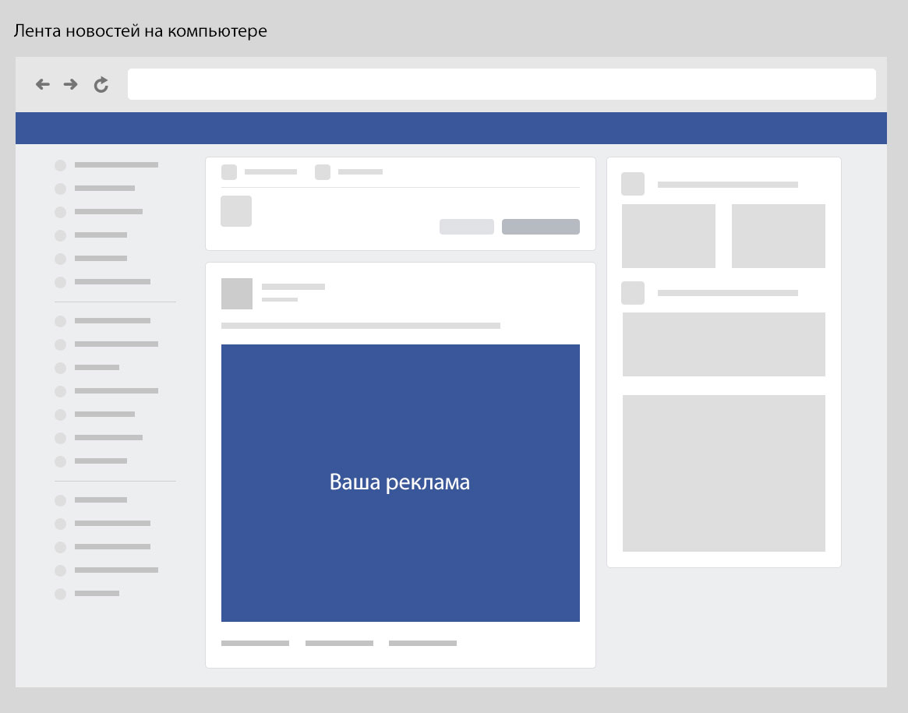Click the largest placeholder block in right panel
Viewport: 908px width, 713px height.
[723, 473]
